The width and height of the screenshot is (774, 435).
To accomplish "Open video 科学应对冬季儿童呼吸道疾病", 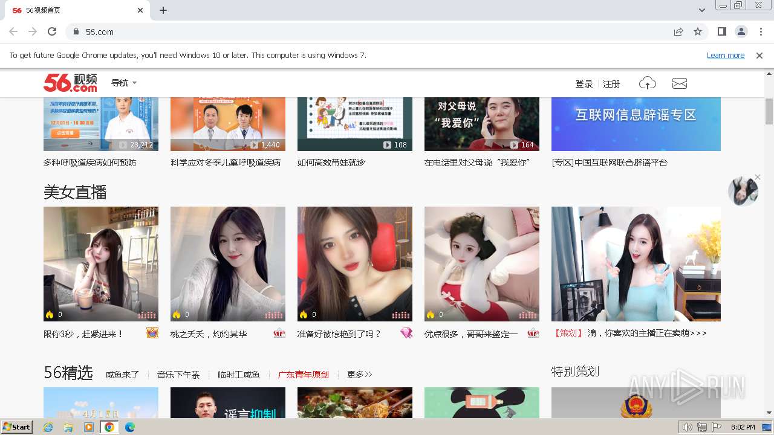I will tap(228, 124).
